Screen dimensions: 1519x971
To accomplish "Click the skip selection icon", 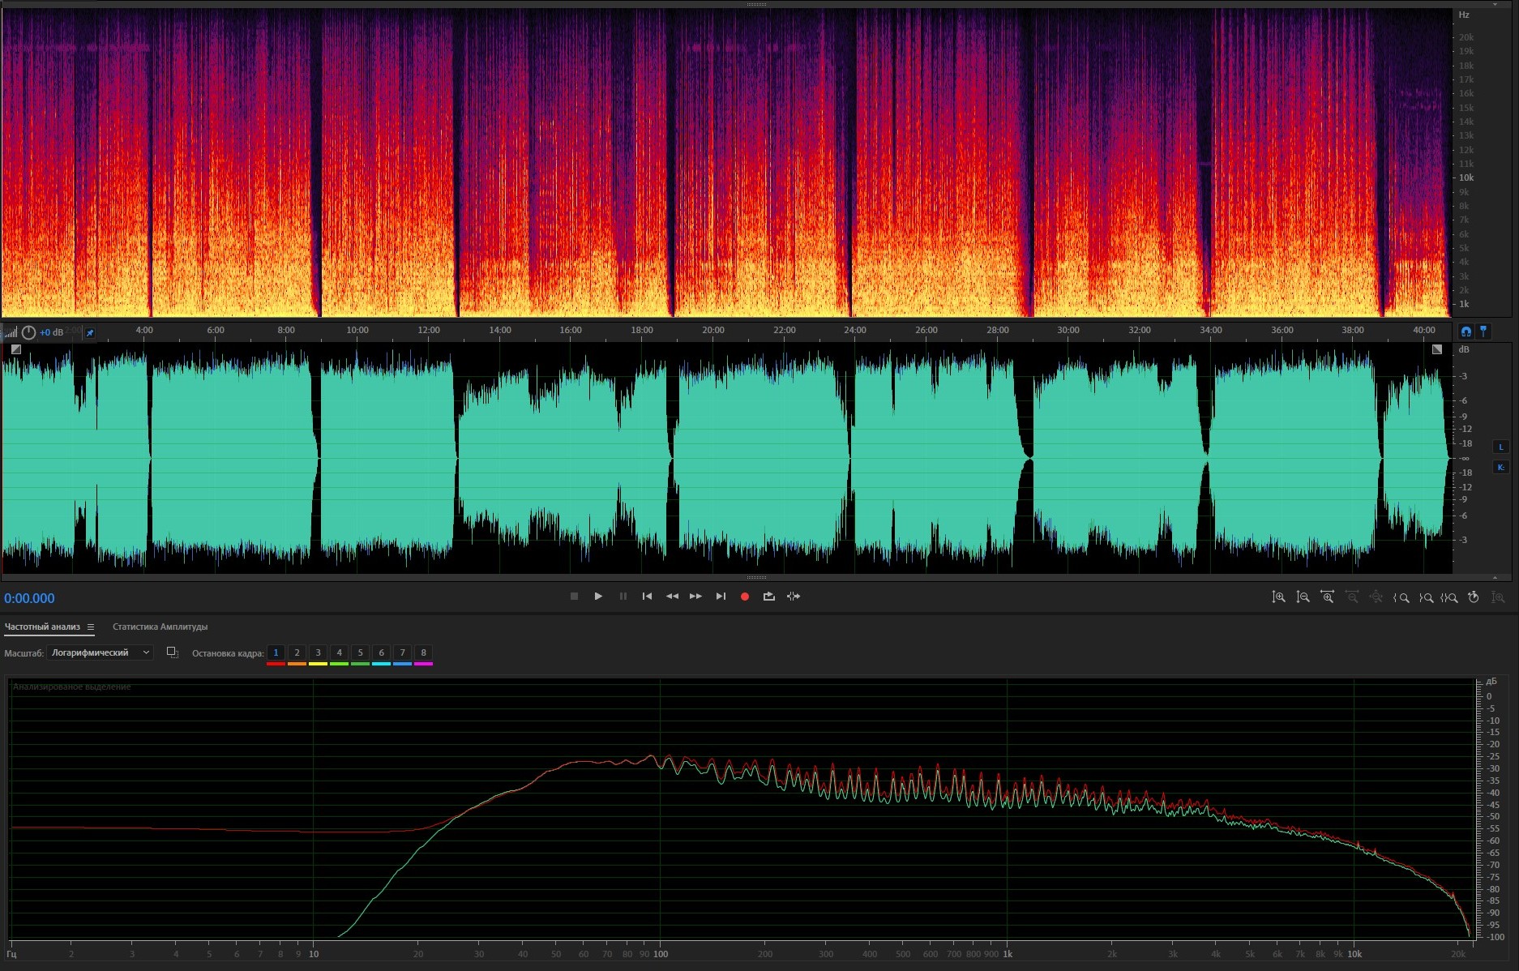I will 794,597.
